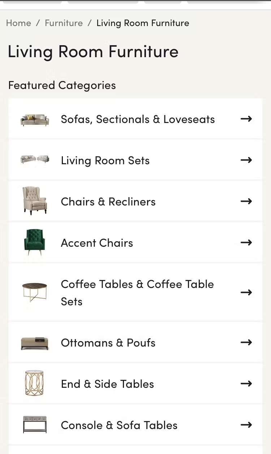The height and width of the screenshot is (454, 271).
Task: Tap the gold geometric side table image
Action: pos(35,383)
